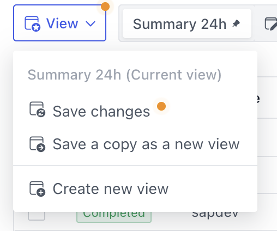Click the pin icon beside Summary 24h
Image resolution: width=277 pixels, height=231 pixels.
(236, 24)
